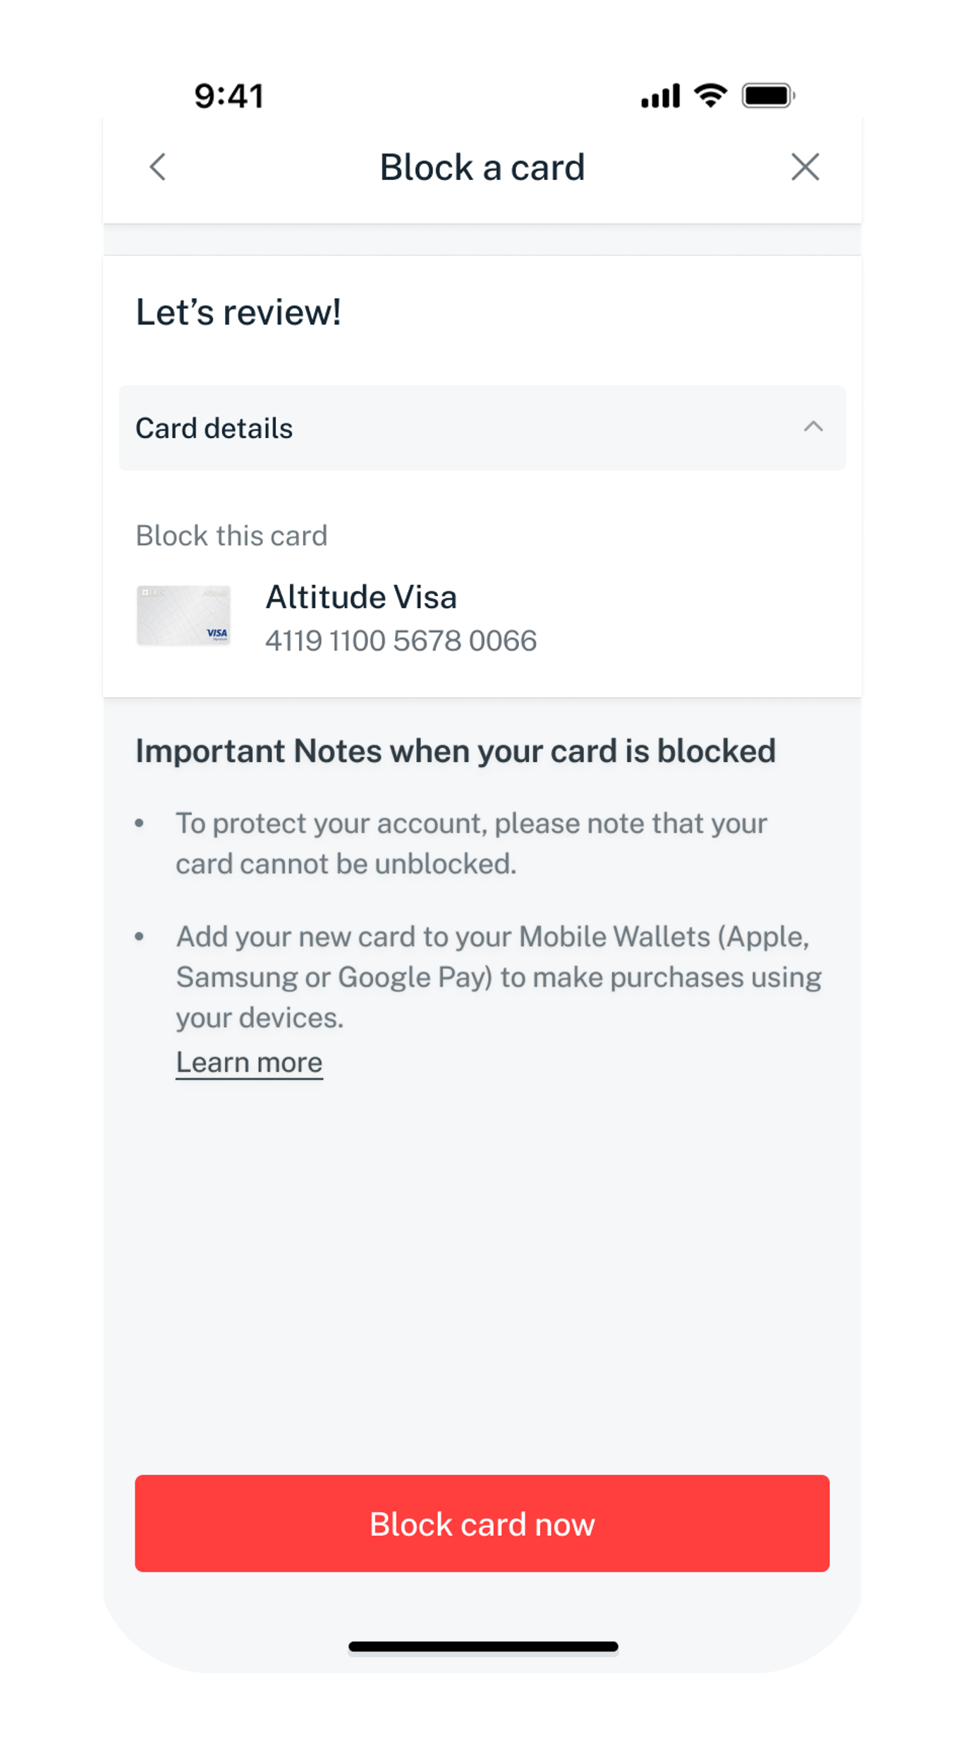Image resolution: width=969 pixels, height=1746 pixels.
Task: Collapse section using the up chevron
Action: [813, 427]
